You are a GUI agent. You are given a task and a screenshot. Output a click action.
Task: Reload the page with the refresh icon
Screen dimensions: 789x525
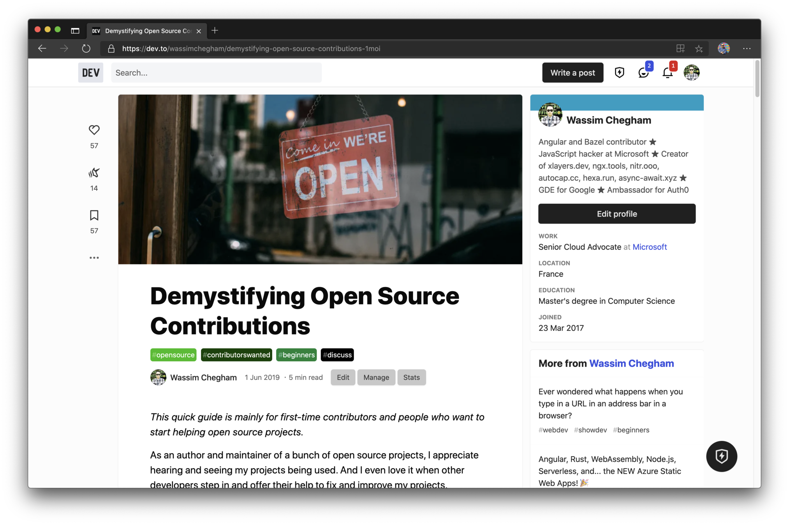[x=86, y=49]
